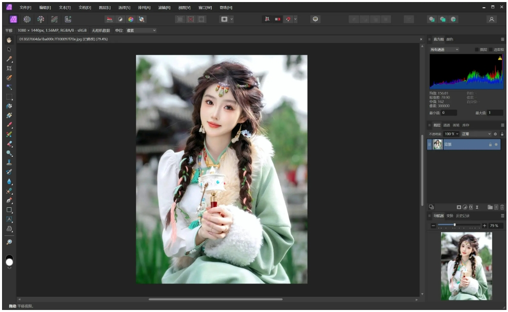508x312 pixels.
Task: Switch to the 通道 tab
Action: point(447,125)
